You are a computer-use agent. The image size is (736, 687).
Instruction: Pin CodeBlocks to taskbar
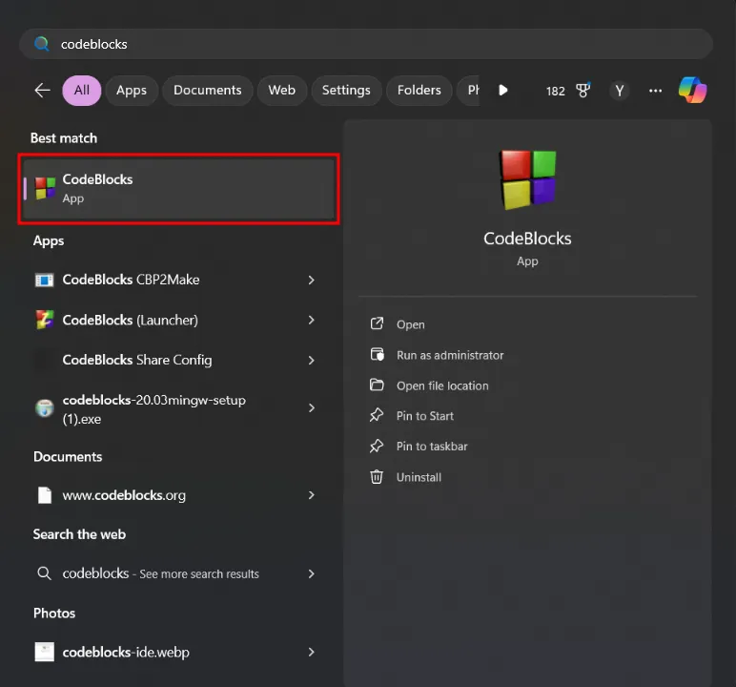point(431,447)
